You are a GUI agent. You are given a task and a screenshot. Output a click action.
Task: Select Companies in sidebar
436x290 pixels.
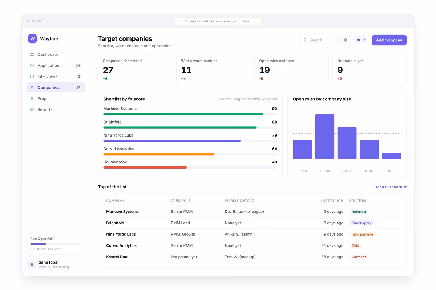pos(56,87)
